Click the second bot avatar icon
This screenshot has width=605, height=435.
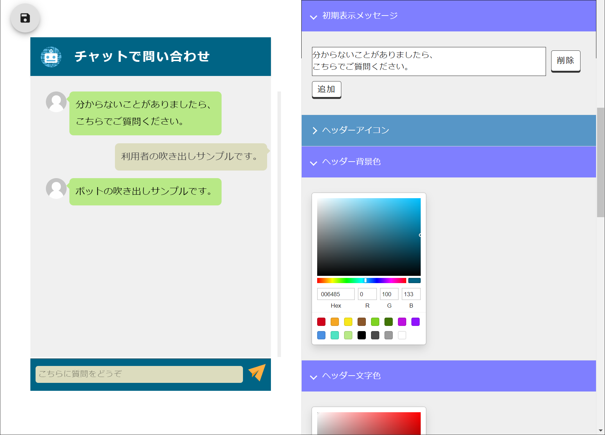pyautogui.click(x=56, y=188)
